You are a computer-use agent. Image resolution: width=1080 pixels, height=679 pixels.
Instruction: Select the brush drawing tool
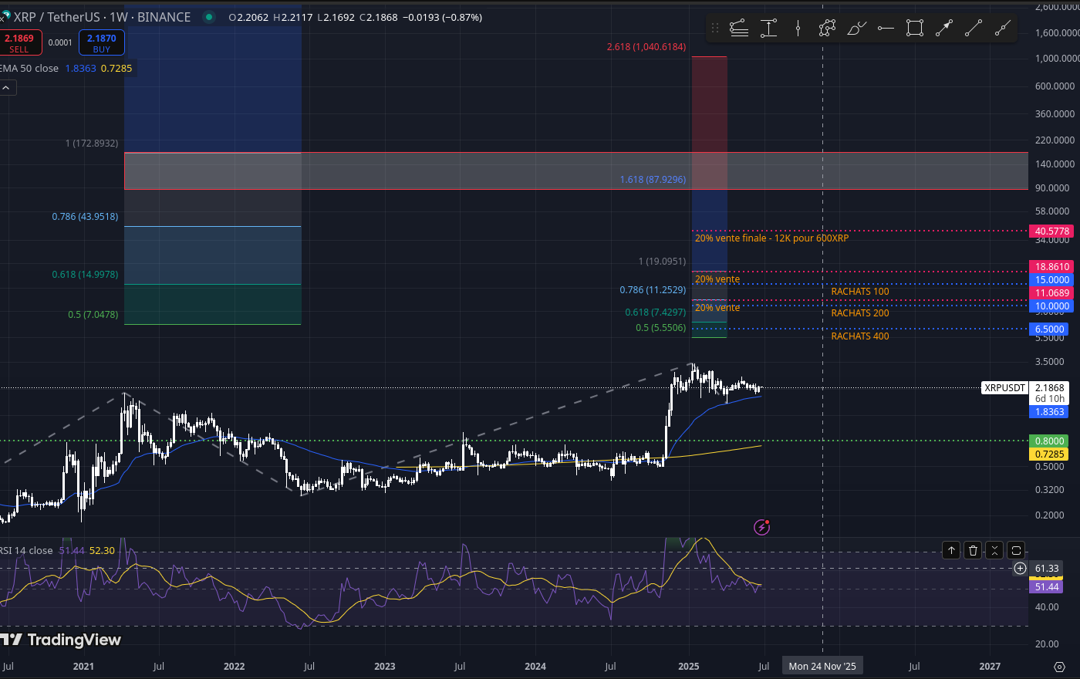856,29
